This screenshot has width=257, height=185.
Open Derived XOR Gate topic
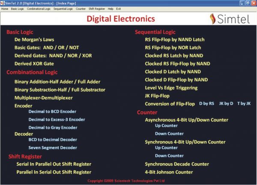(34, 64)
